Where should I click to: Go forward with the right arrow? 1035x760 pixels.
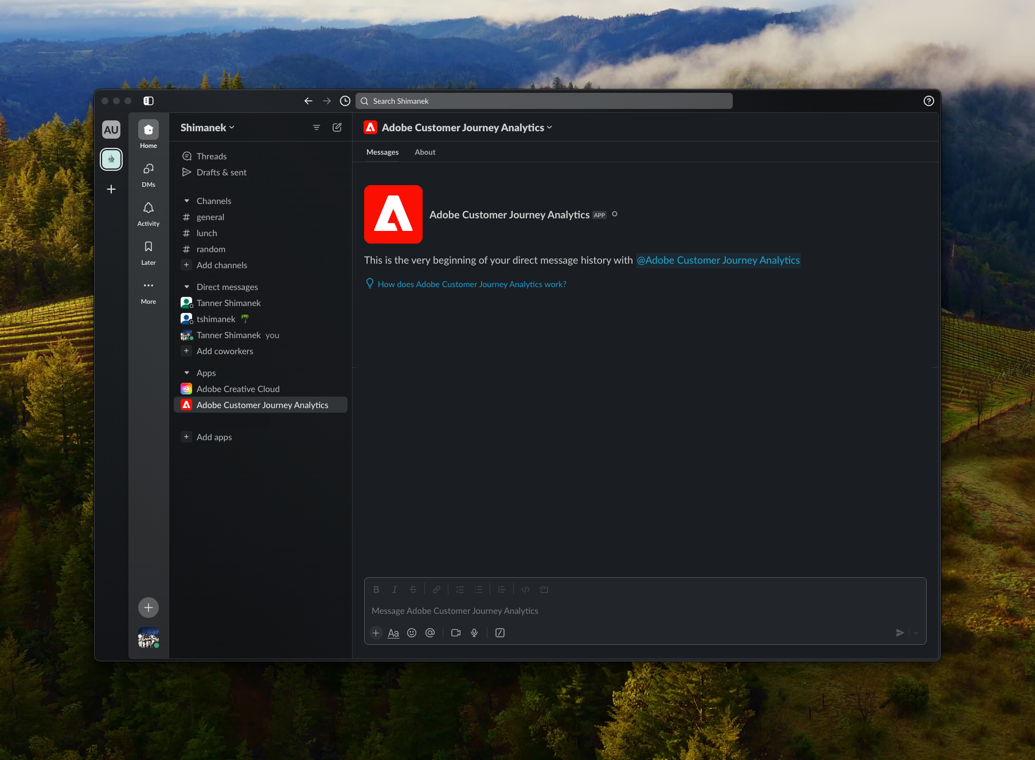coord(327,101)
